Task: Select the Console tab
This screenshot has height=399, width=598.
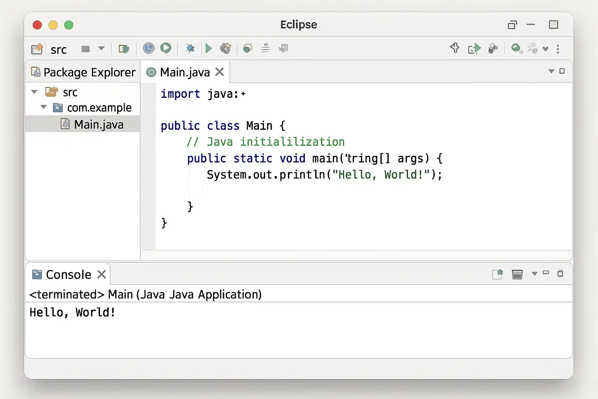Action: click(69, 275)
